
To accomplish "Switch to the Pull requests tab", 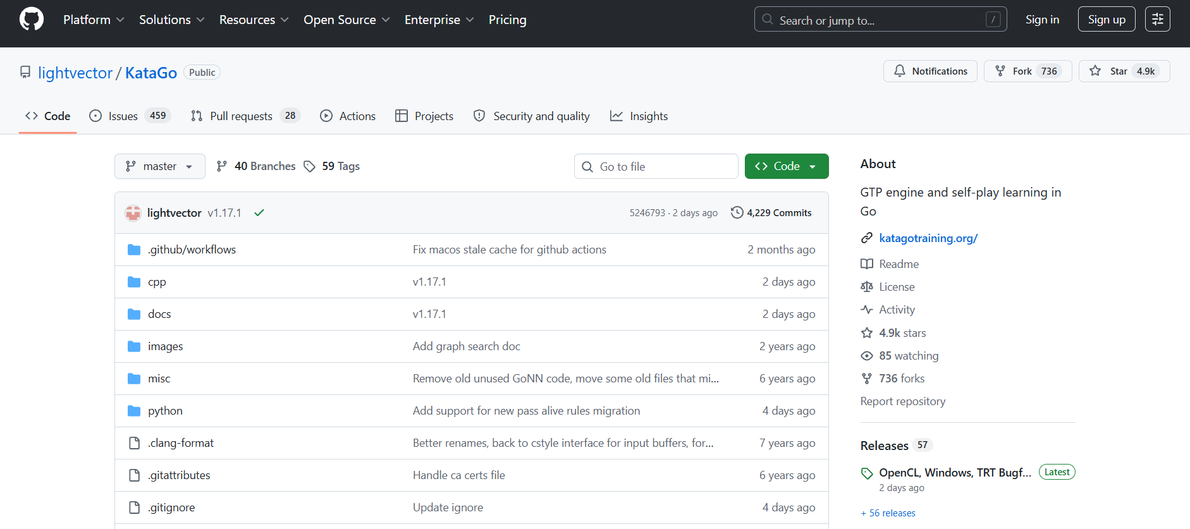I will coord(245,116).
